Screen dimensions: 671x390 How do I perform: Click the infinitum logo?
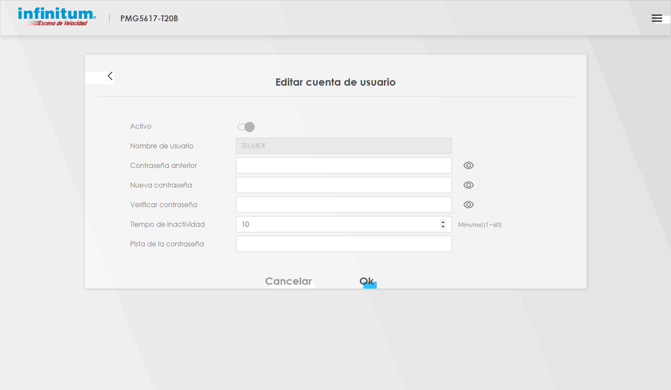coord(57,17)
